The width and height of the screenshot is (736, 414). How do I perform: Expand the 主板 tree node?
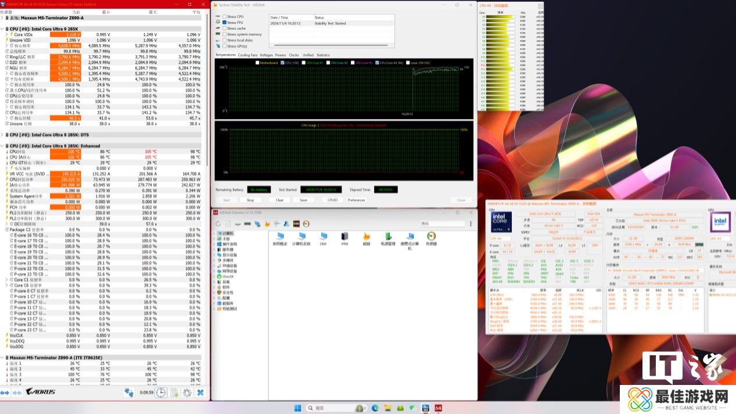coord(214,239)
